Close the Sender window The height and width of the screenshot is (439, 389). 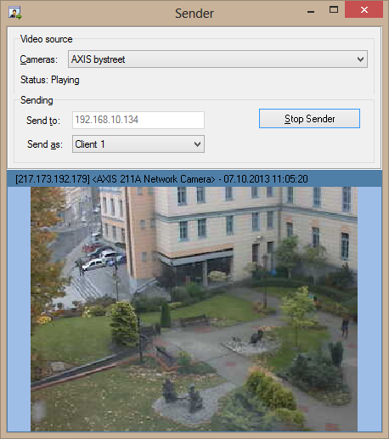pos(364,10)
